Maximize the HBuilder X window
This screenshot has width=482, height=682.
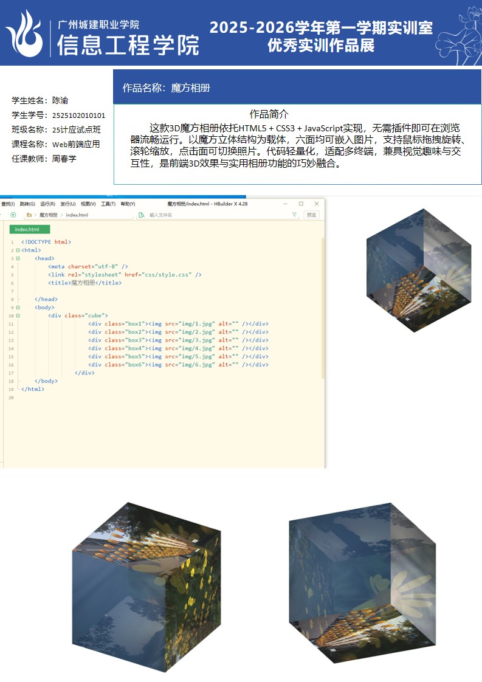[301, 204]
